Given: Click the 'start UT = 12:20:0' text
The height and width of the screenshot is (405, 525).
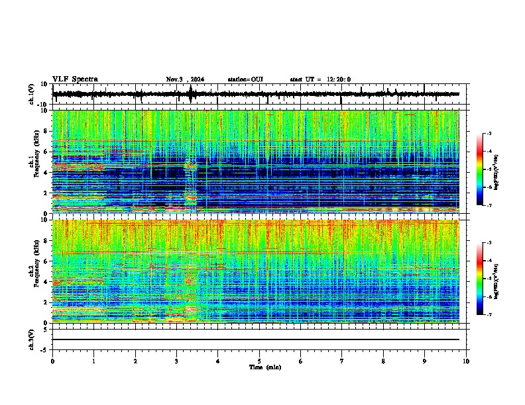Looking at the screenshot, I should [320, 79].
